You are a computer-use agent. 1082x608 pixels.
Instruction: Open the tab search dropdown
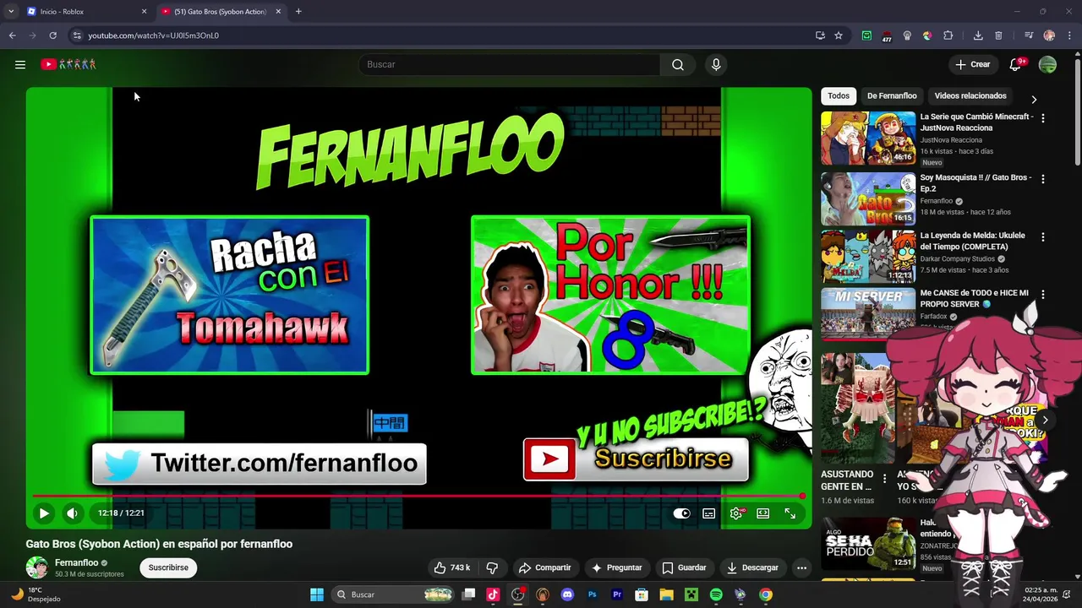[10, 12]
